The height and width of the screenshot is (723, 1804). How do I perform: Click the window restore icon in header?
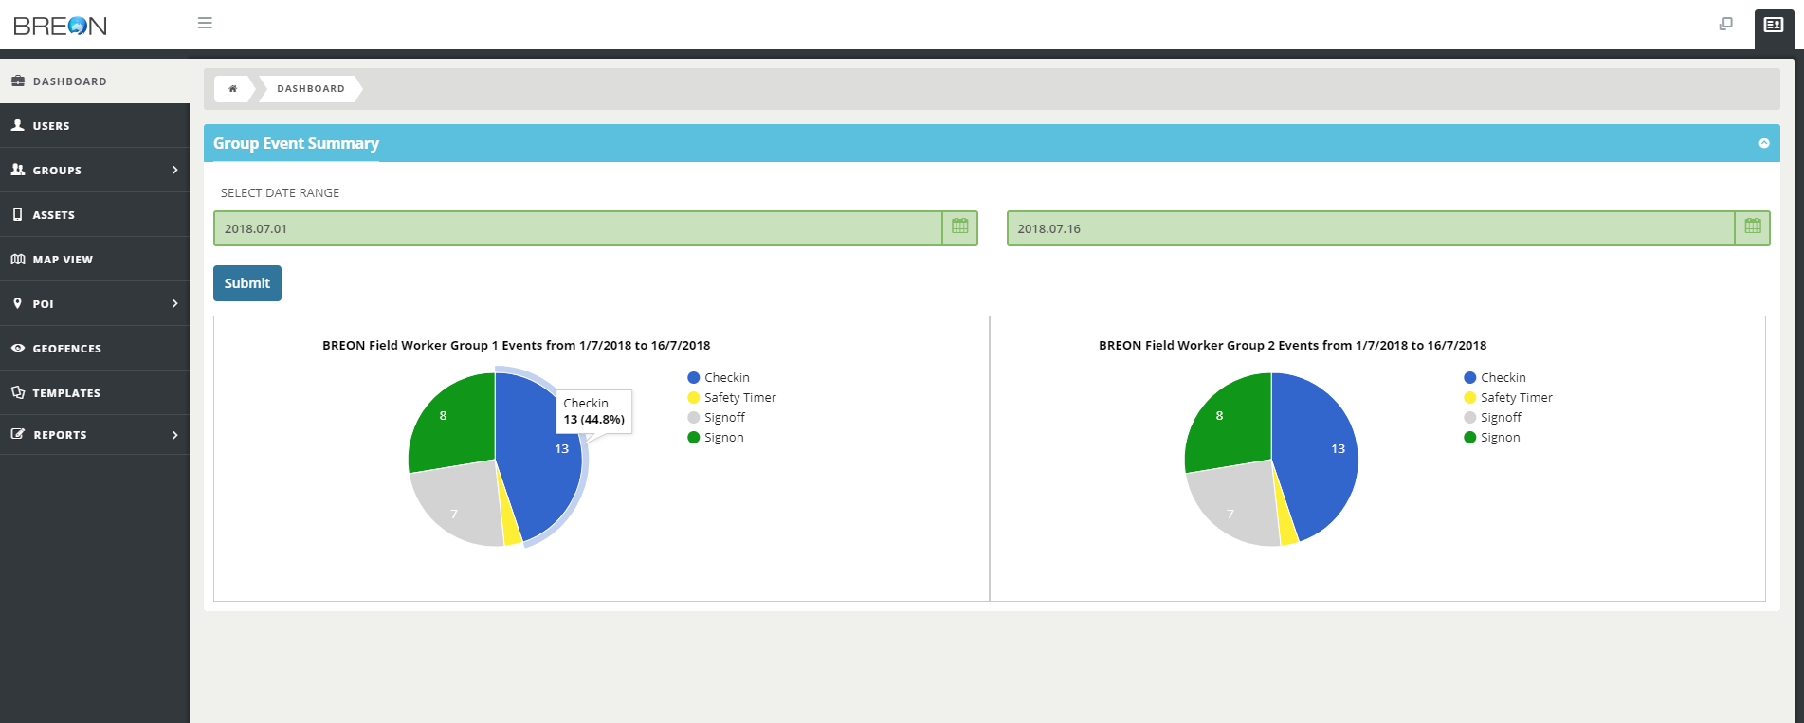(1725, 24)
